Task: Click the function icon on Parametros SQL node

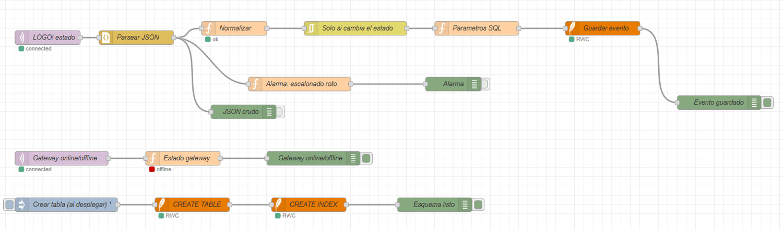Action: click(x=441, y=28)
